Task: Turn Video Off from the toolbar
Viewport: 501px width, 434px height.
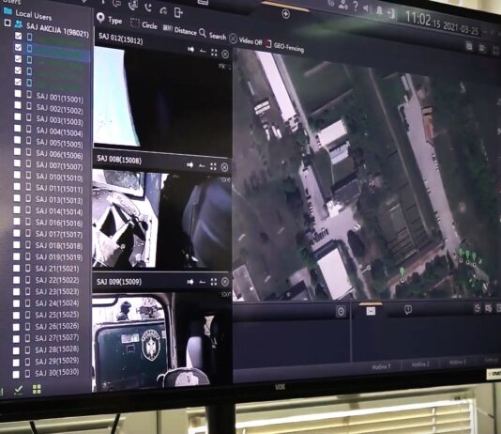Action: tap(246, 40)
